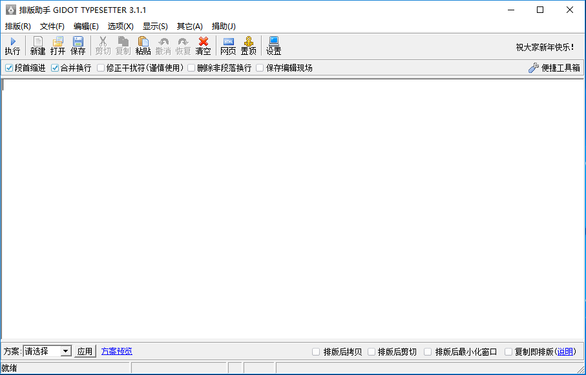Open the 编辑(E) menu
Image resolution: width=586 pixels, height=375 pixels.
click(85, 26)
